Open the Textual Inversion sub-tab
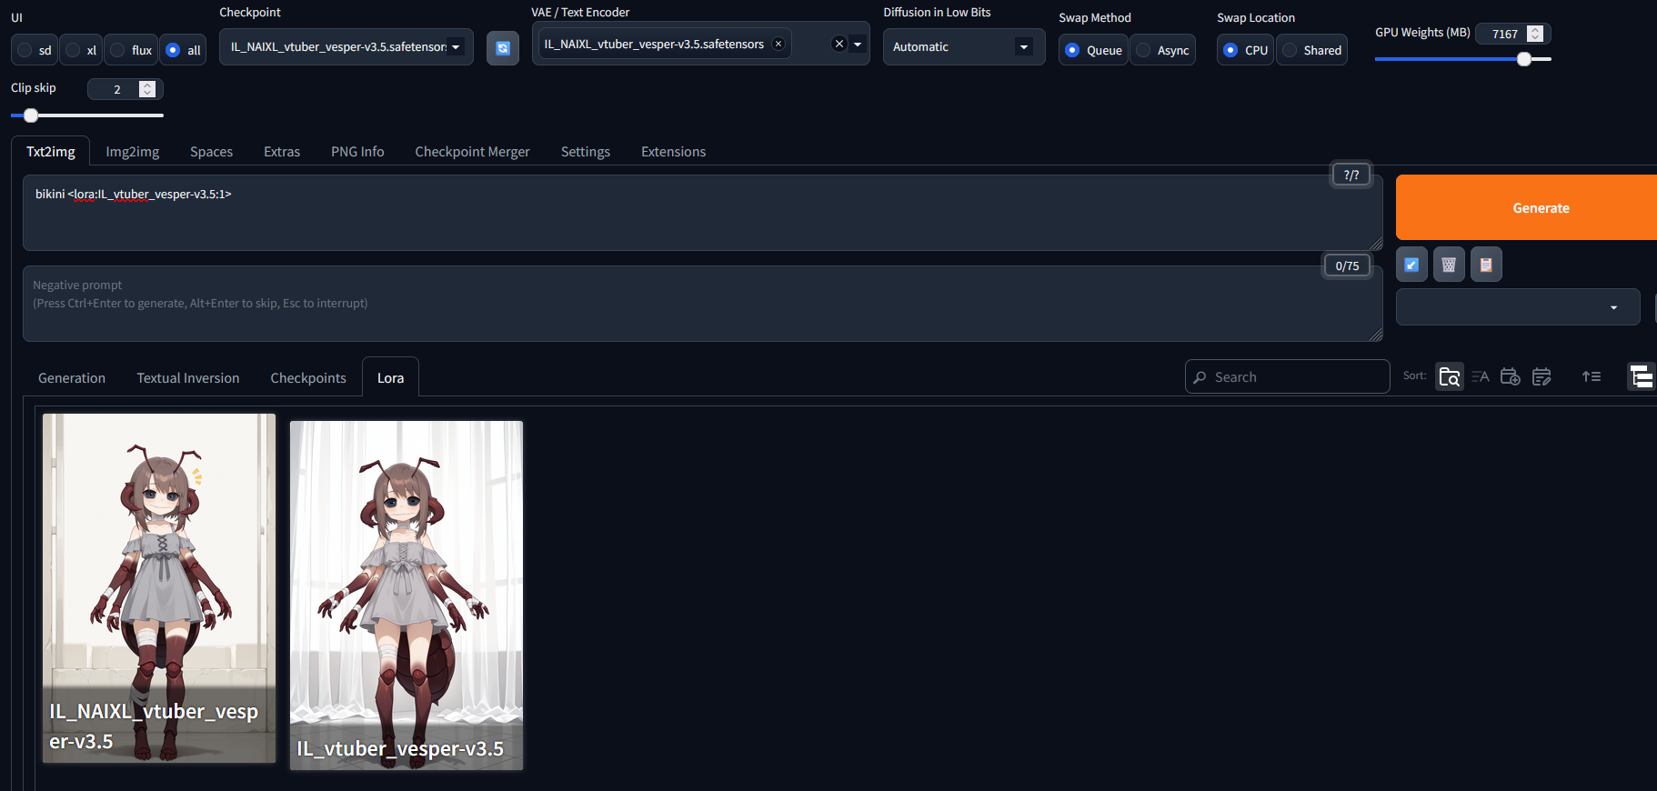This screenshot has width=1657, height=791. point(188,378)
